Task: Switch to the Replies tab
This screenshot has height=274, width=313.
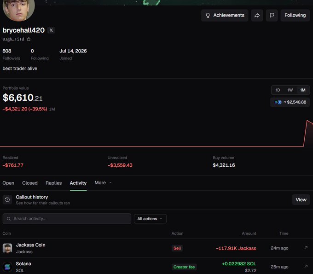Action: pyautogui.click(x=53, y=183)
